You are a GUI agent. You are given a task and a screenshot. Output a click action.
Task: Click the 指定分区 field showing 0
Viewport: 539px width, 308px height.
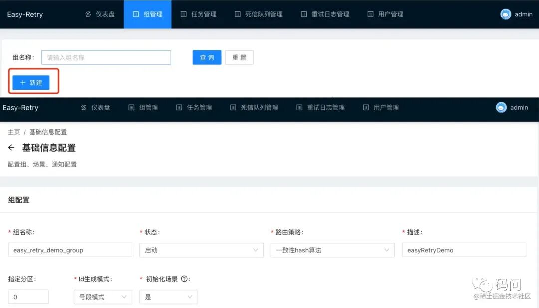[x=28, y=297]
